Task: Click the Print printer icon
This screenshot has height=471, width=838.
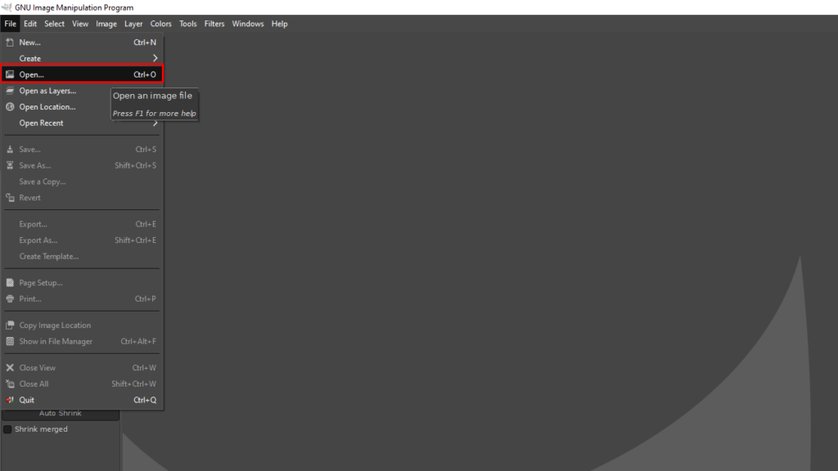Action: (x=10, y=298)
